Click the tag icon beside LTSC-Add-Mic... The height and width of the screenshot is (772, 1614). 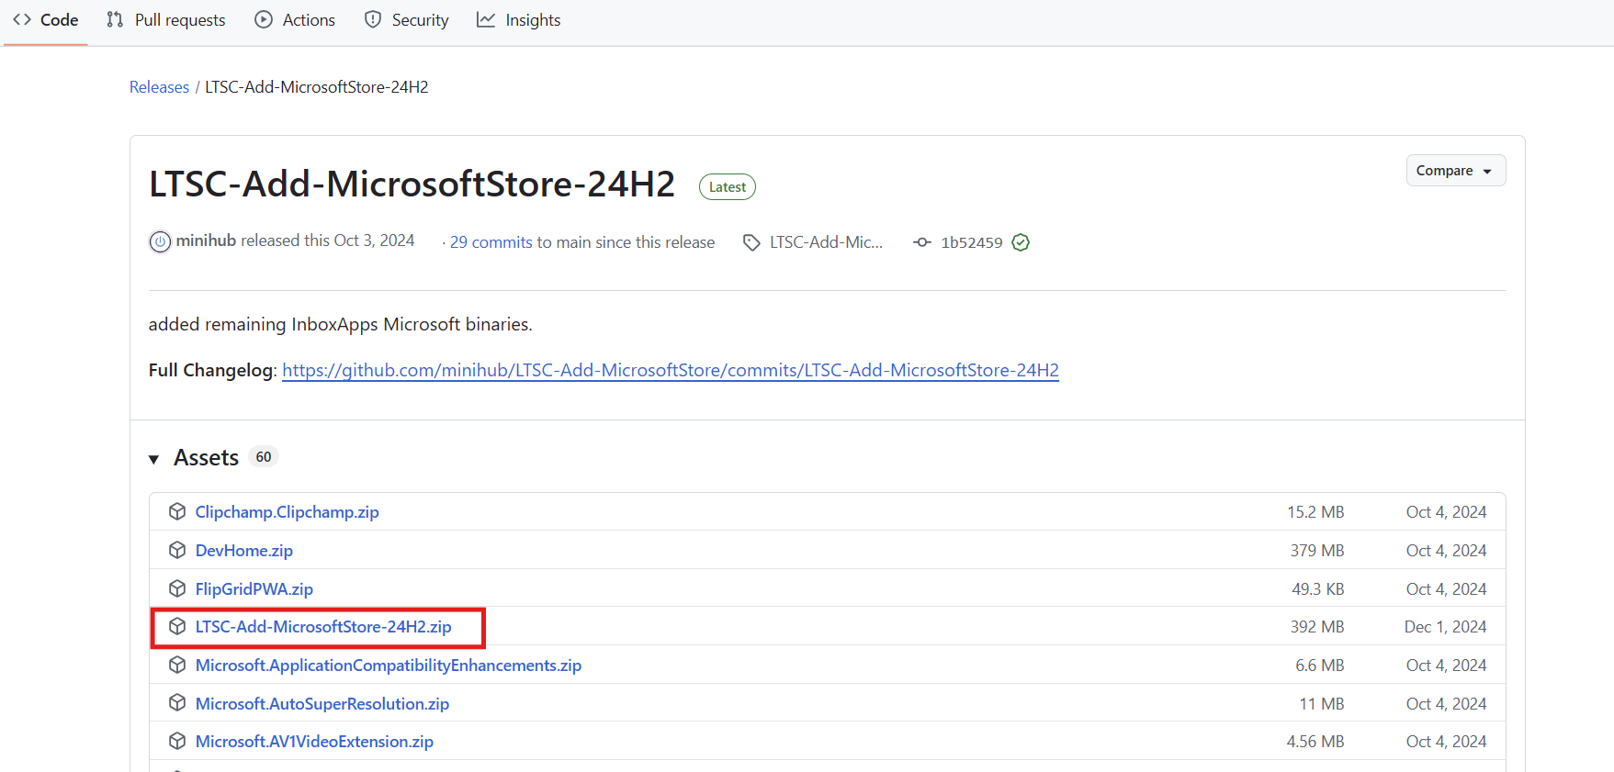pyautogui.click(x=751, y=242)
